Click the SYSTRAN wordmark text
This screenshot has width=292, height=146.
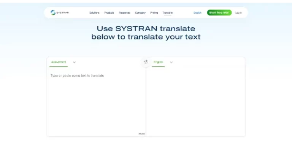[63, 13]
